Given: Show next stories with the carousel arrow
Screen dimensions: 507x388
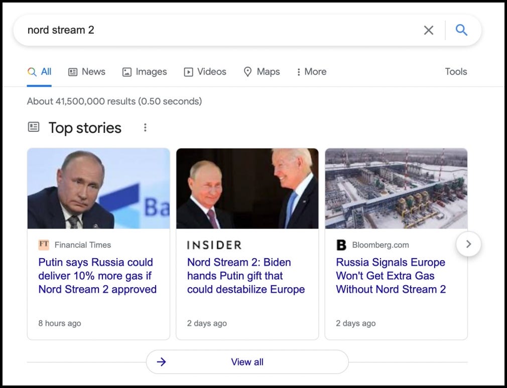Looking at the screenshot, I should tap(468, 244).
